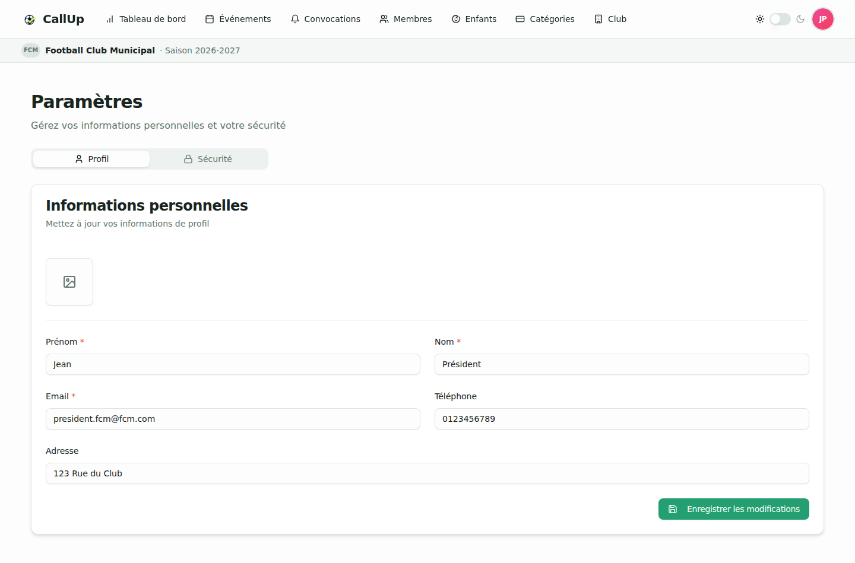Focus the Prénom field containing Jean
The width and height of the screenshot is (855, 563).
click(233, 364)
